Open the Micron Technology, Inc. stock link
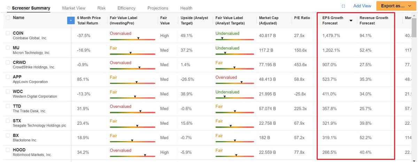The height and width of the screenshot is (162, 418). pyautogui.click(x=31, y=53)
